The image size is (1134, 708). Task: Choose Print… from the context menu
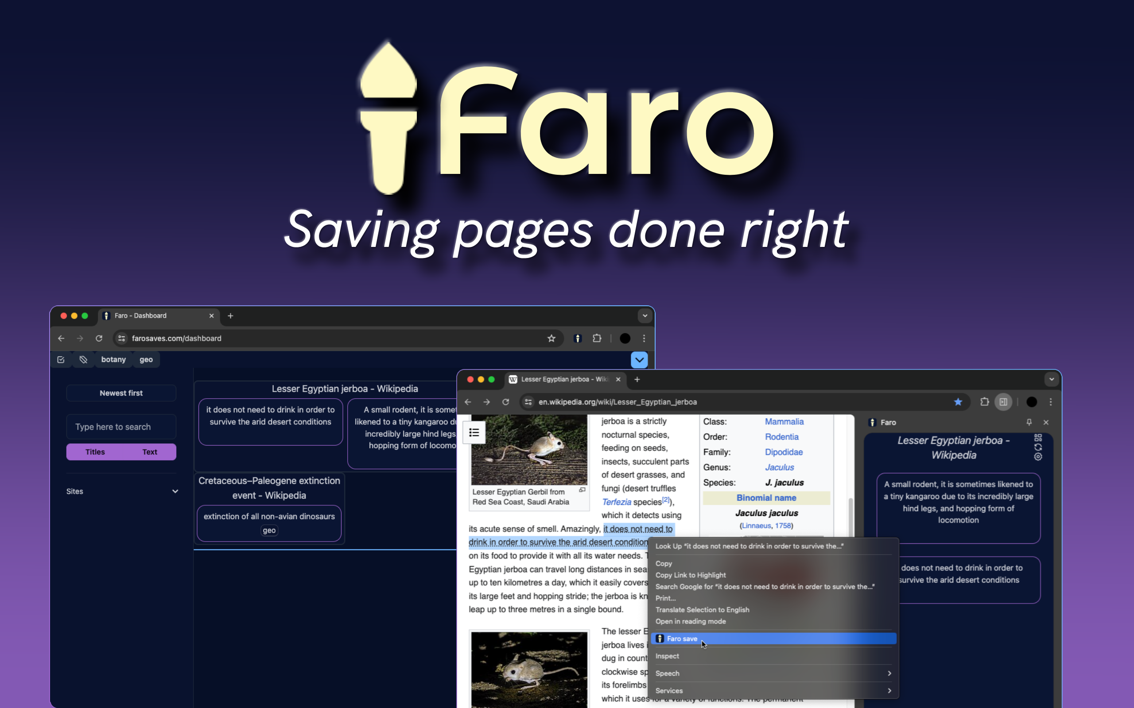[773, 598]
